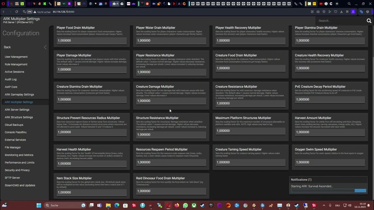Open WhatsApp from the taskbar

(185, 205)
